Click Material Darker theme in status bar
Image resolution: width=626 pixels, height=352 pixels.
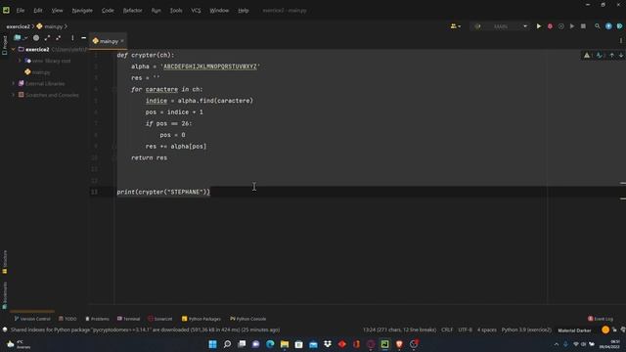(x=574, y=330)
